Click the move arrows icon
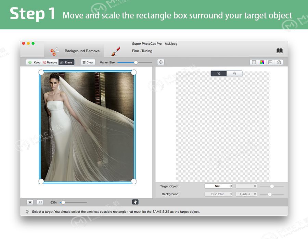 coord(161,62)
